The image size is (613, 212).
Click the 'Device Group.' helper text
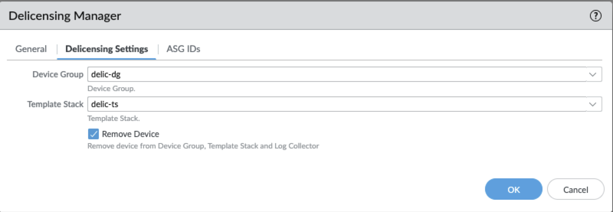click(x=111, y=88)
